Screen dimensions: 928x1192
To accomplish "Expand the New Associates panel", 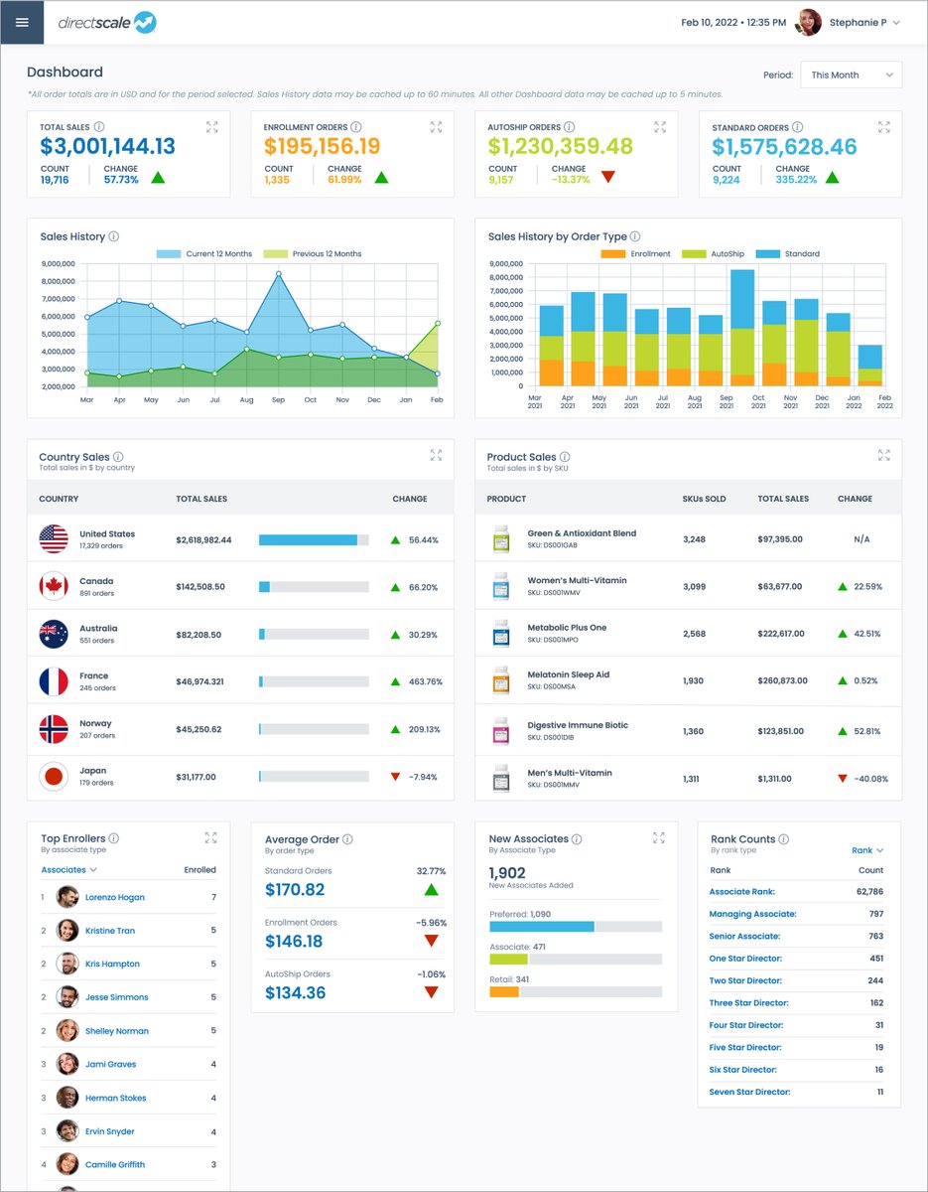I will coord(660,837).
